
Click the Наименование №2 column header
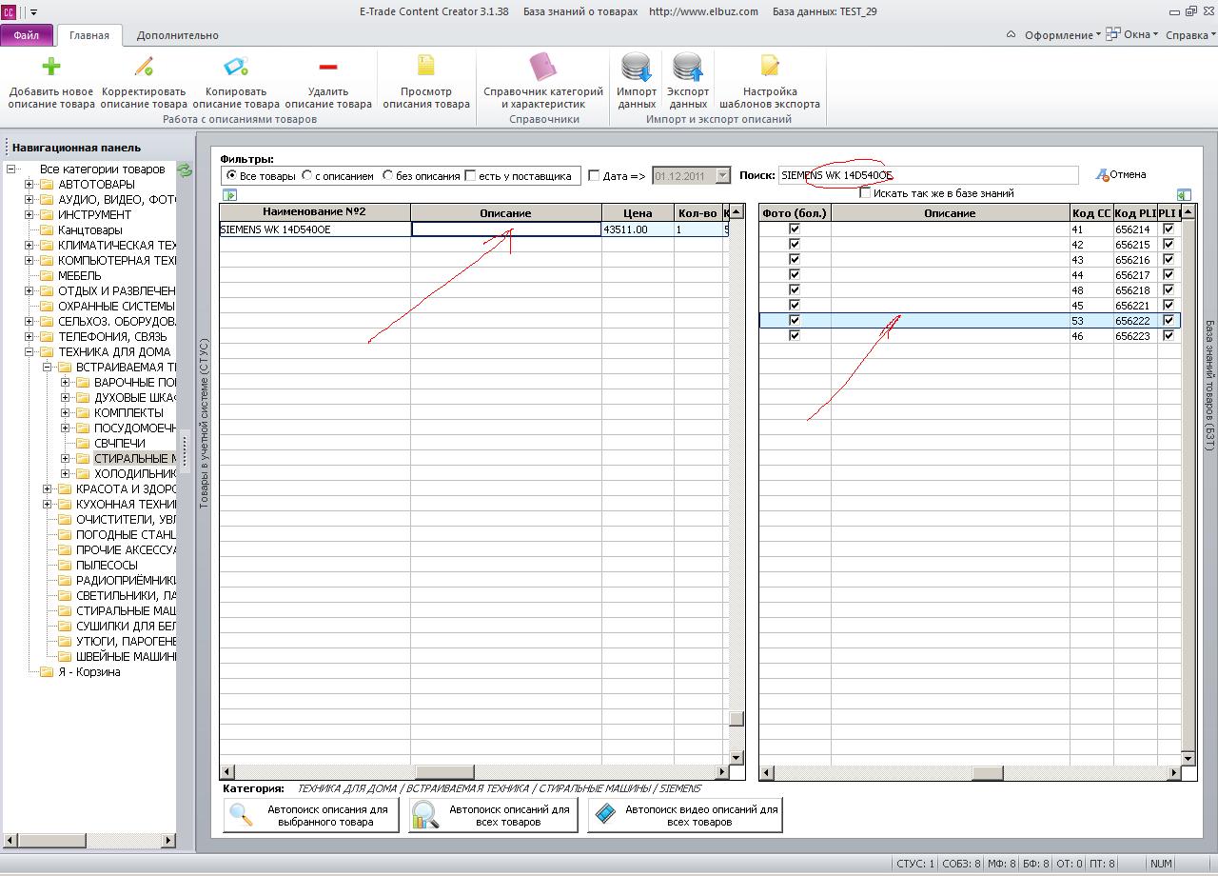tap(315, 212)
